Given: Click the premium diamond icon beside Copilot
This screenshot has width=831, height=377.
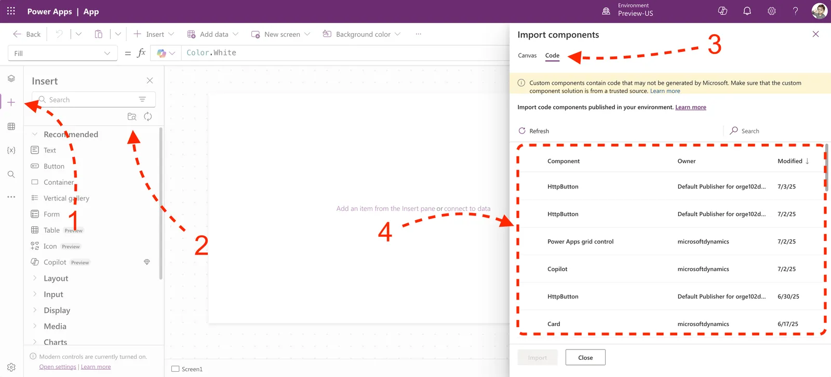Looking at the screenshot, I should (147, 262).
